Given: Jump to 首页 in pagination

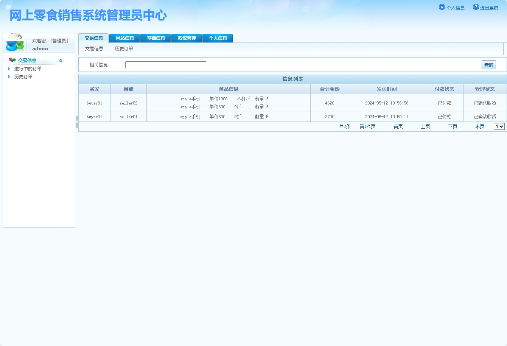Looking at the screenshot, I should tap(398, 126).
